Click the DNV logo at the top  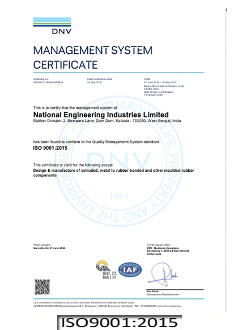point(52,26)
